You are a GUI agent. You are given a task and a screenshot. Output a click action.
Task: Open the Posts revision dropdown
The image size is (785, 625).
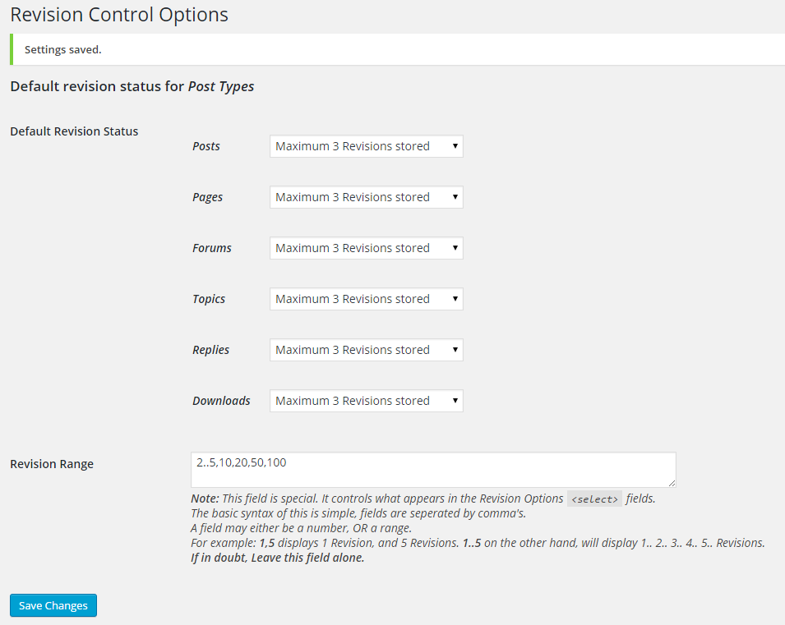(367, 146)
